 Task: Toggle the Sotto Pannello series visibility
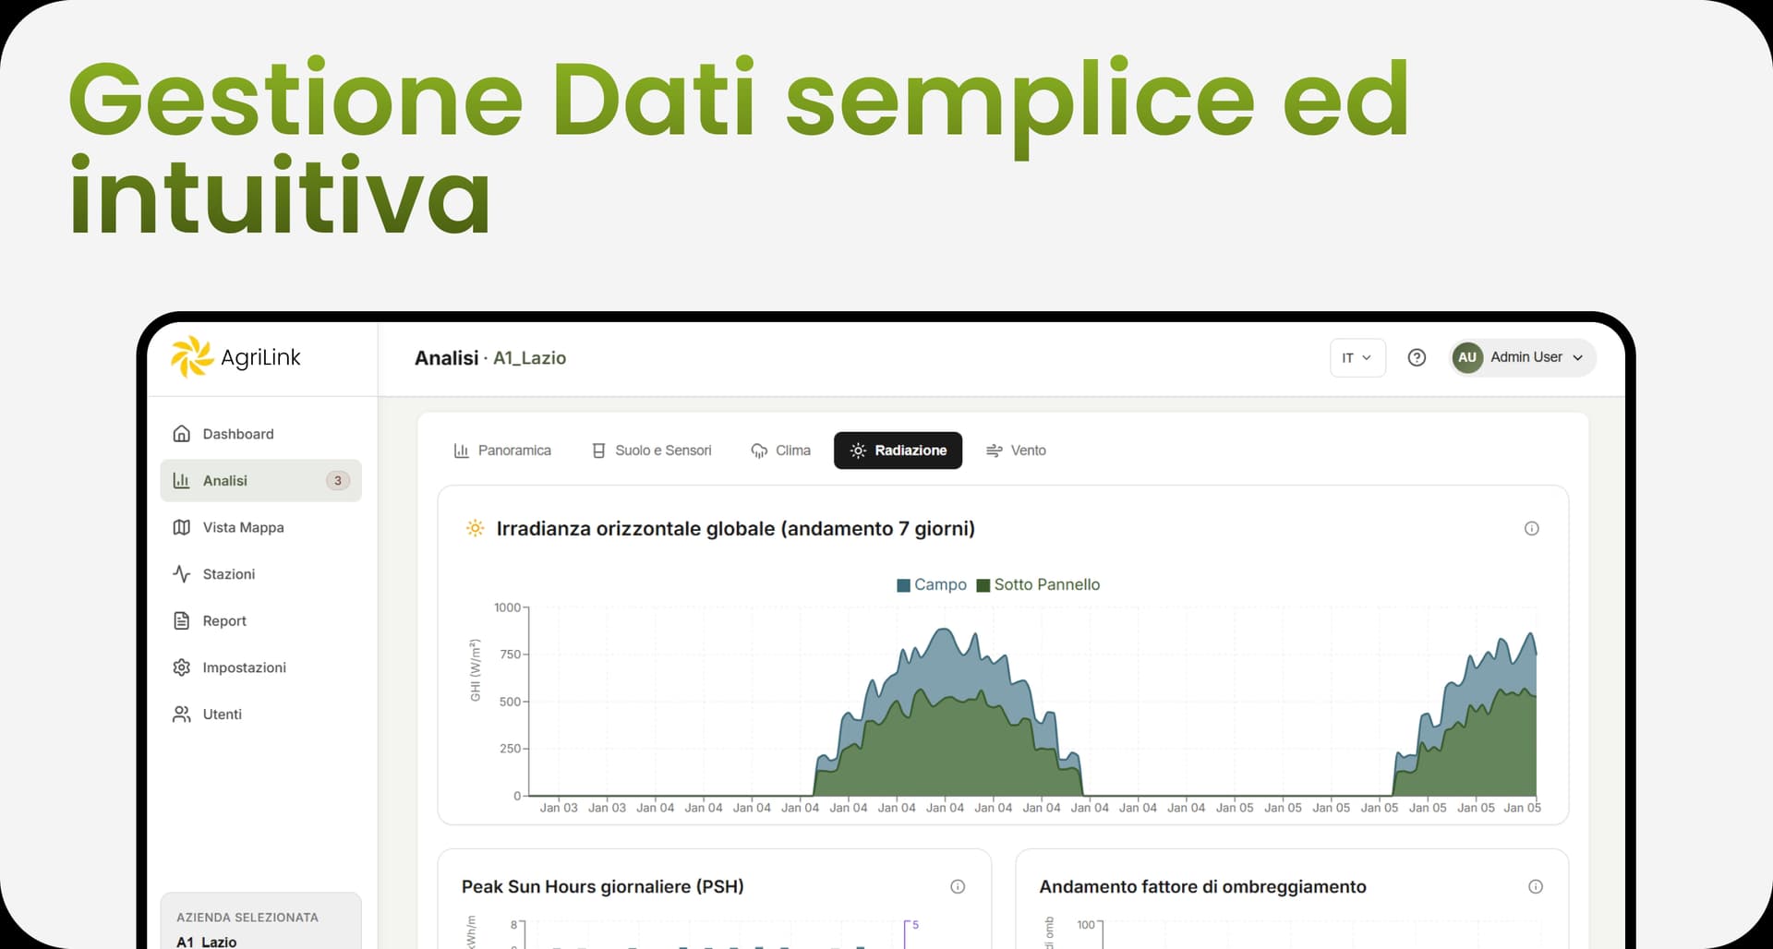[x=1039, y=584]
